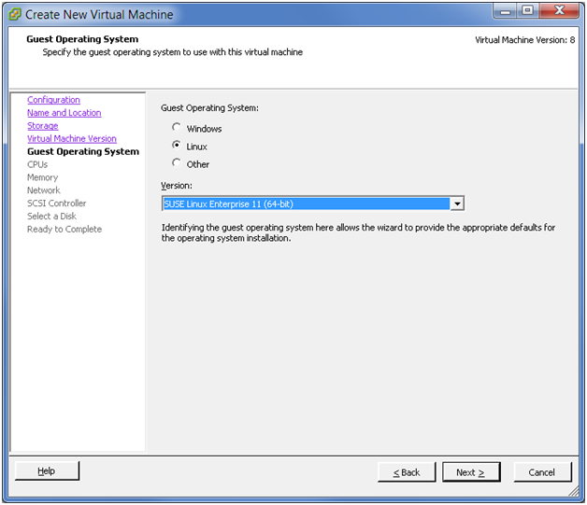The height and width of the screenshot is (505, 587).
Task: Click the Guest Operating System step in the sidebar
Action: pos(83,151)
